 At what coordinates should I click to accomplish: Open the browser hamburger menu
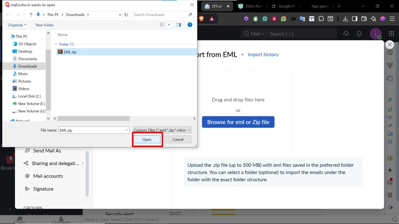pyautogui.click(x=392, y=19)
